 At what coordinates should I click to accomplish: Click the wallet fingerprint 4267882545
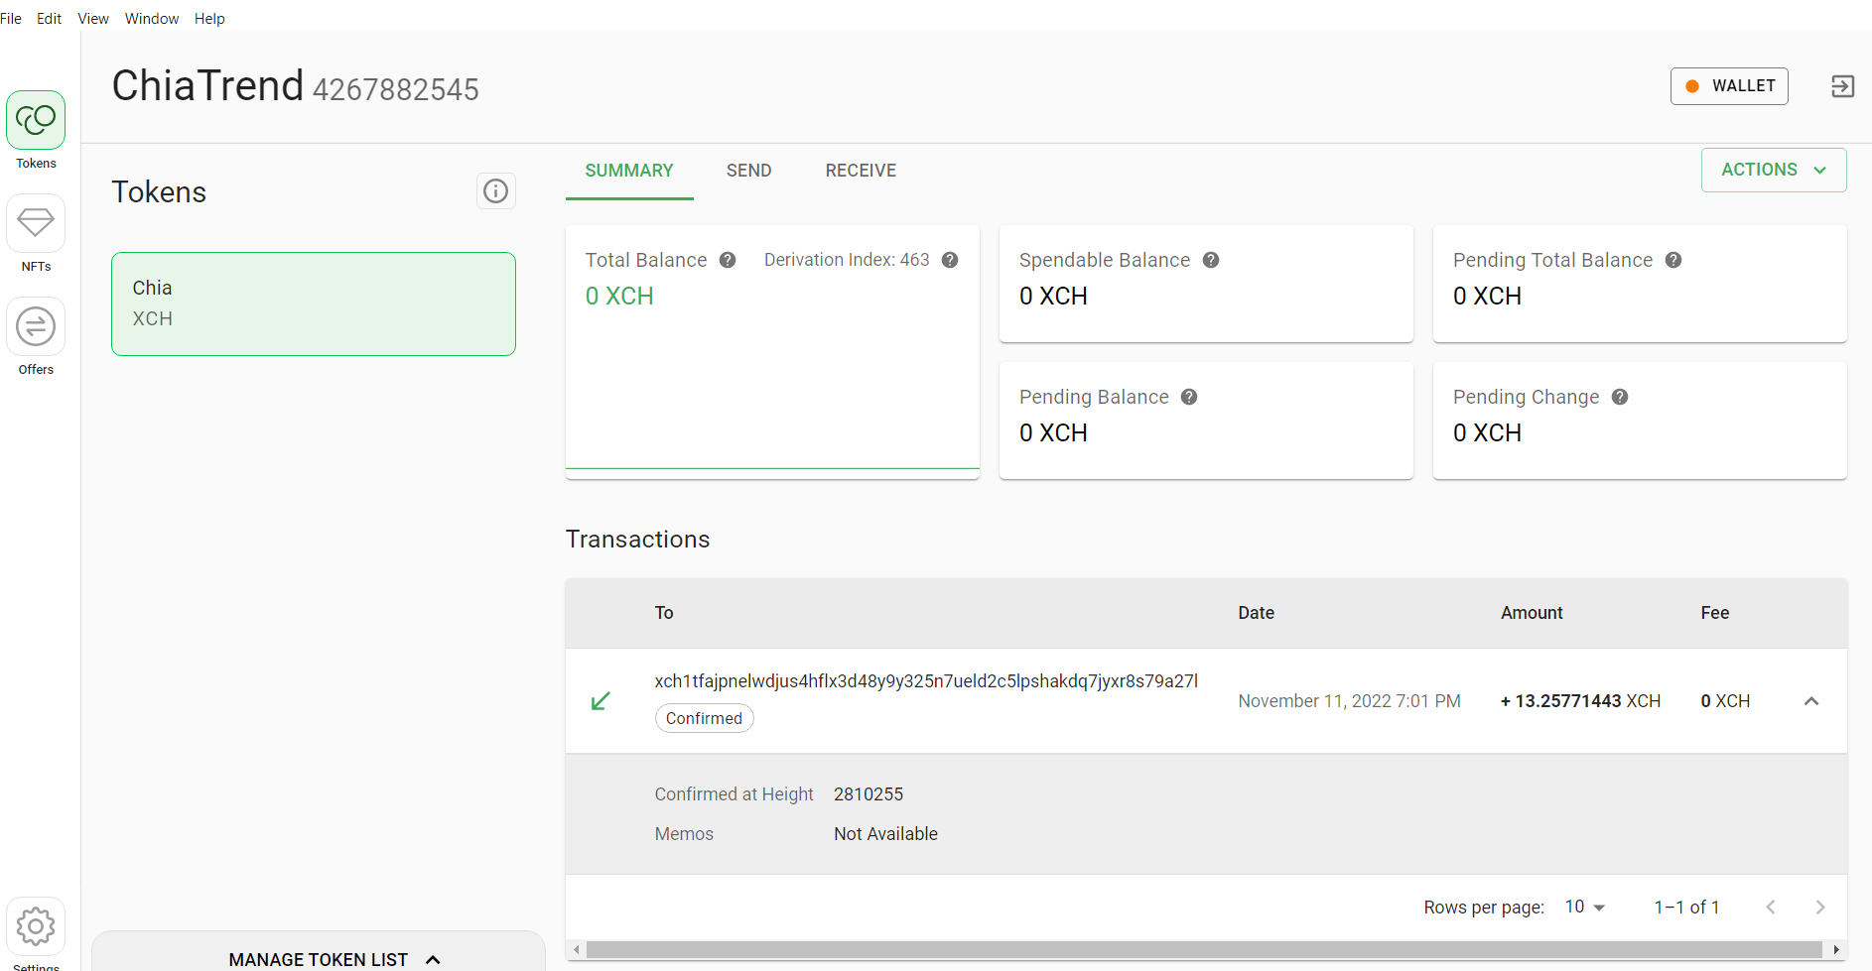[395, 89]
